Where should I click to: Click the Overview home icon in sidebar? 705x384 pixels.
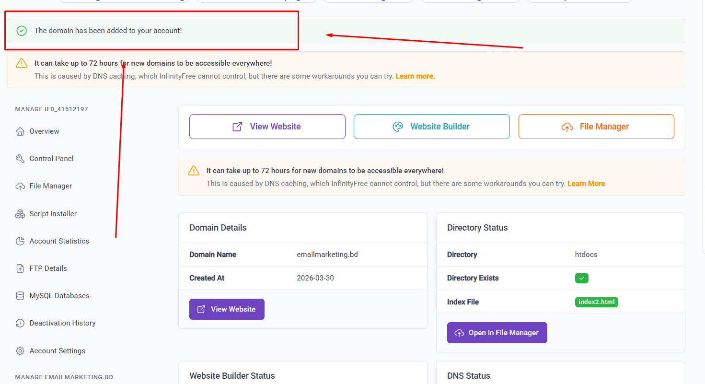pyautogui.click(x=20, y=131)
